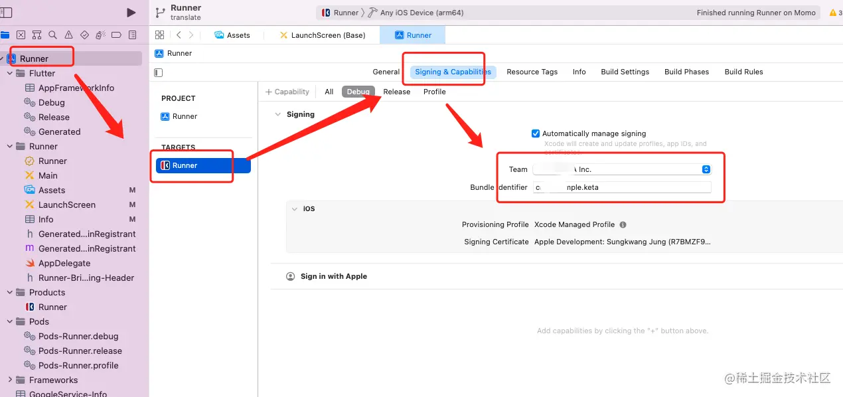Click the info icon beside Xcode Managed Profile
Screen dimensions: 843x397
(623, 224)
